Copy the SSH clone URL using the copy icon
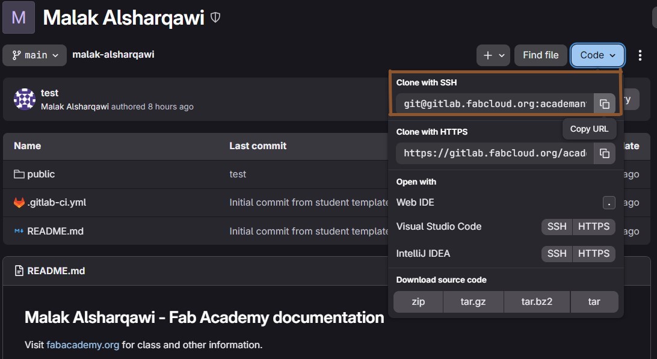Image resolution: width=657 pixels, height=359 pixels. point(605,103)
